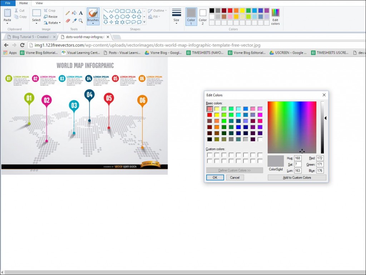The width and height of the screenshot is (366, 275).
Task: Select the Eraser tool
Action: tap(68, 21)
